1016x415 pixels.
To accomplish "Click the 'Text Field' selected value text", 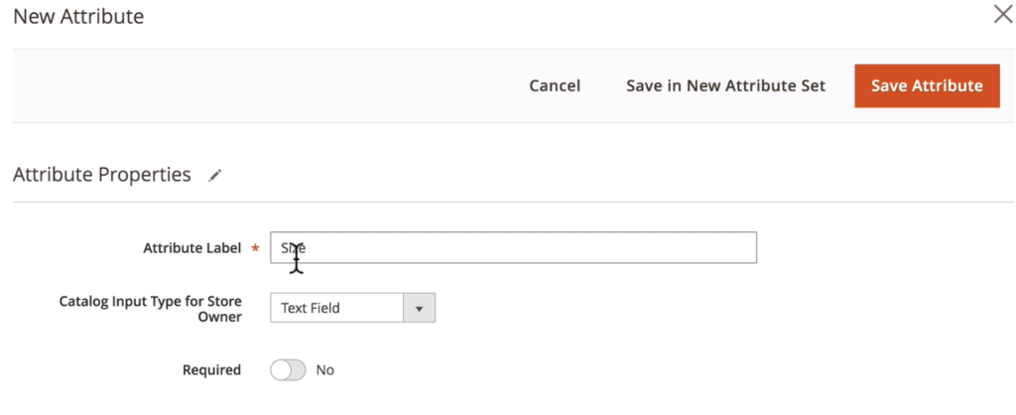I will click(311, 308).
